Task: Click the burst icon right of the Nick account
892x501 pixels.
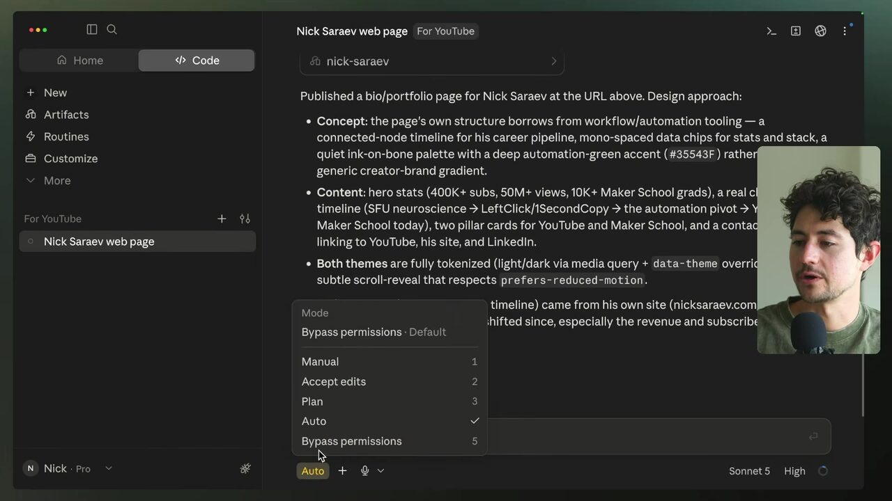Action: click(245, 468)
